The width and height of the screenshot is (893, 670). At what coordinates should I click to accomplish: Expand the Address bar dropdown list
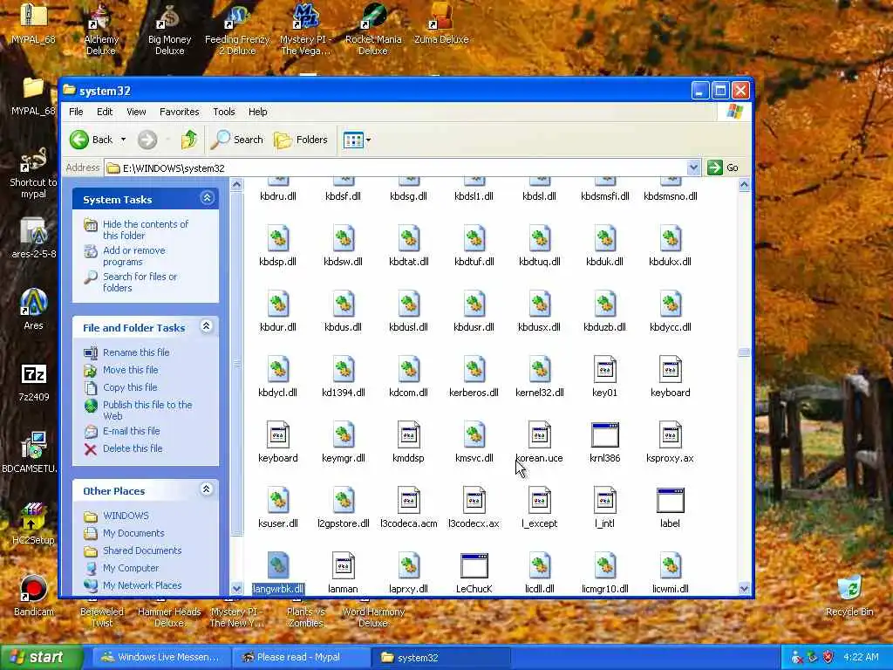[693, 167]
